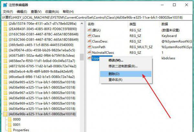The width and height of the screenshot is (194, 132).
Task: Click folder icon of {2EA9B43F-3045-43B5-80F2-FD06C55FBB90}
Action: (x=5, y=29)
